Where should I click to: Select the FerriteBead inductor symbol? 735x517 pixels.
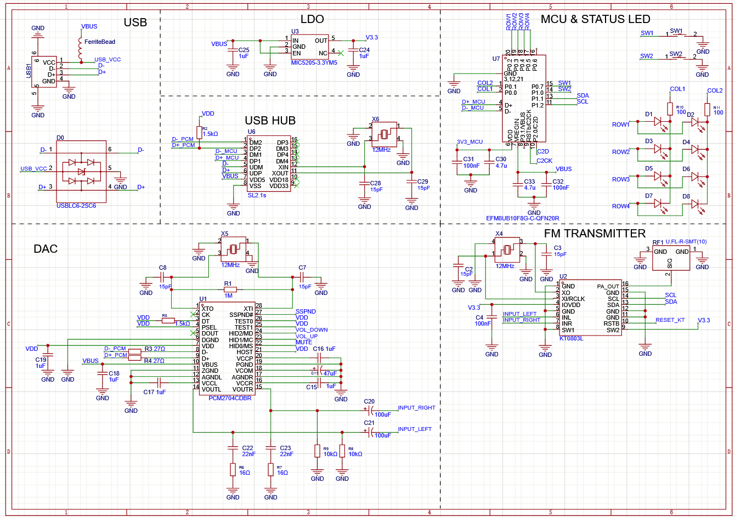pos(80,49)
